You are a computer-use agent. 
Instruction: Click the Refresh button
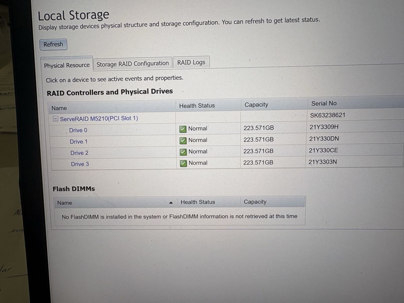tap(53, 44)
